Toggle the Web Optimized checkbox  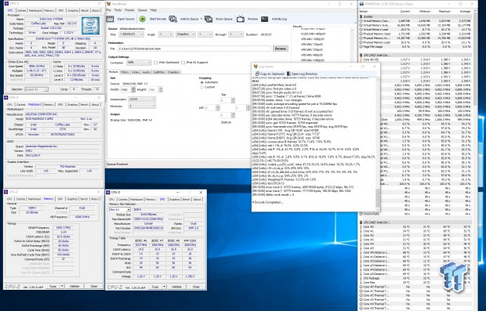[155, 63]
